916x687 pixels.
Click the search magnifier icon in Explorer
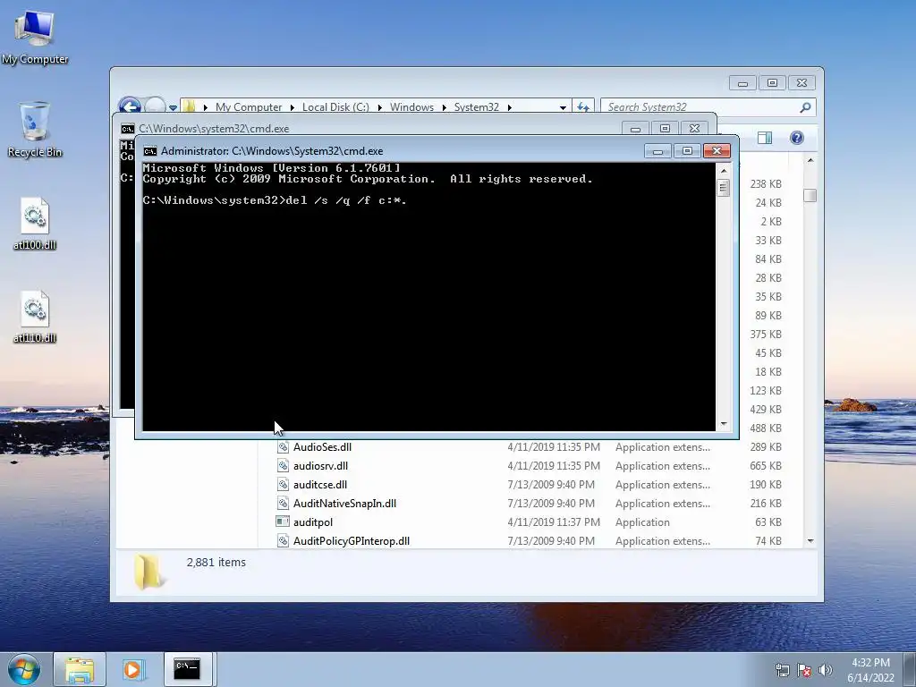(x=806, y=107)
